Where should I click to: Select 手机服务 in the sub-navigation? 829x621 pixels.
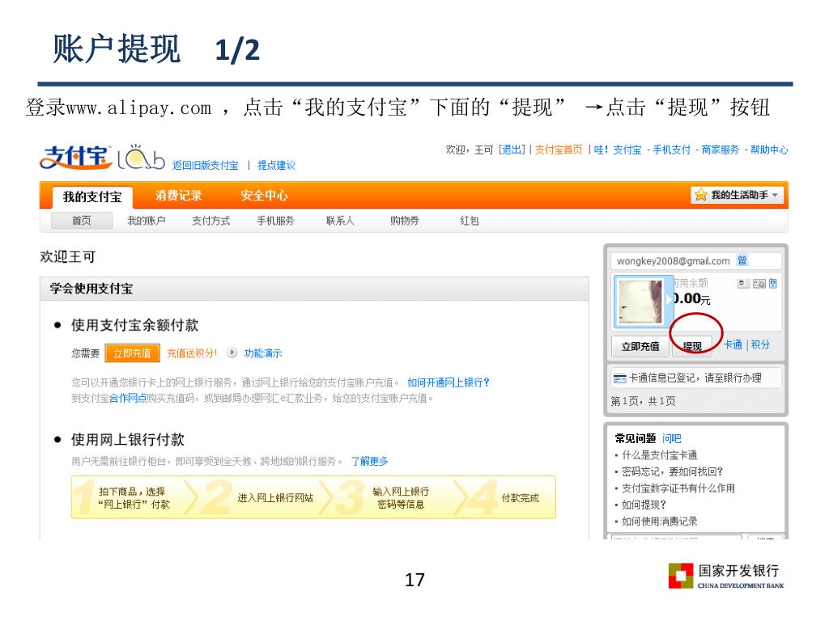click(x=275, y=221)
